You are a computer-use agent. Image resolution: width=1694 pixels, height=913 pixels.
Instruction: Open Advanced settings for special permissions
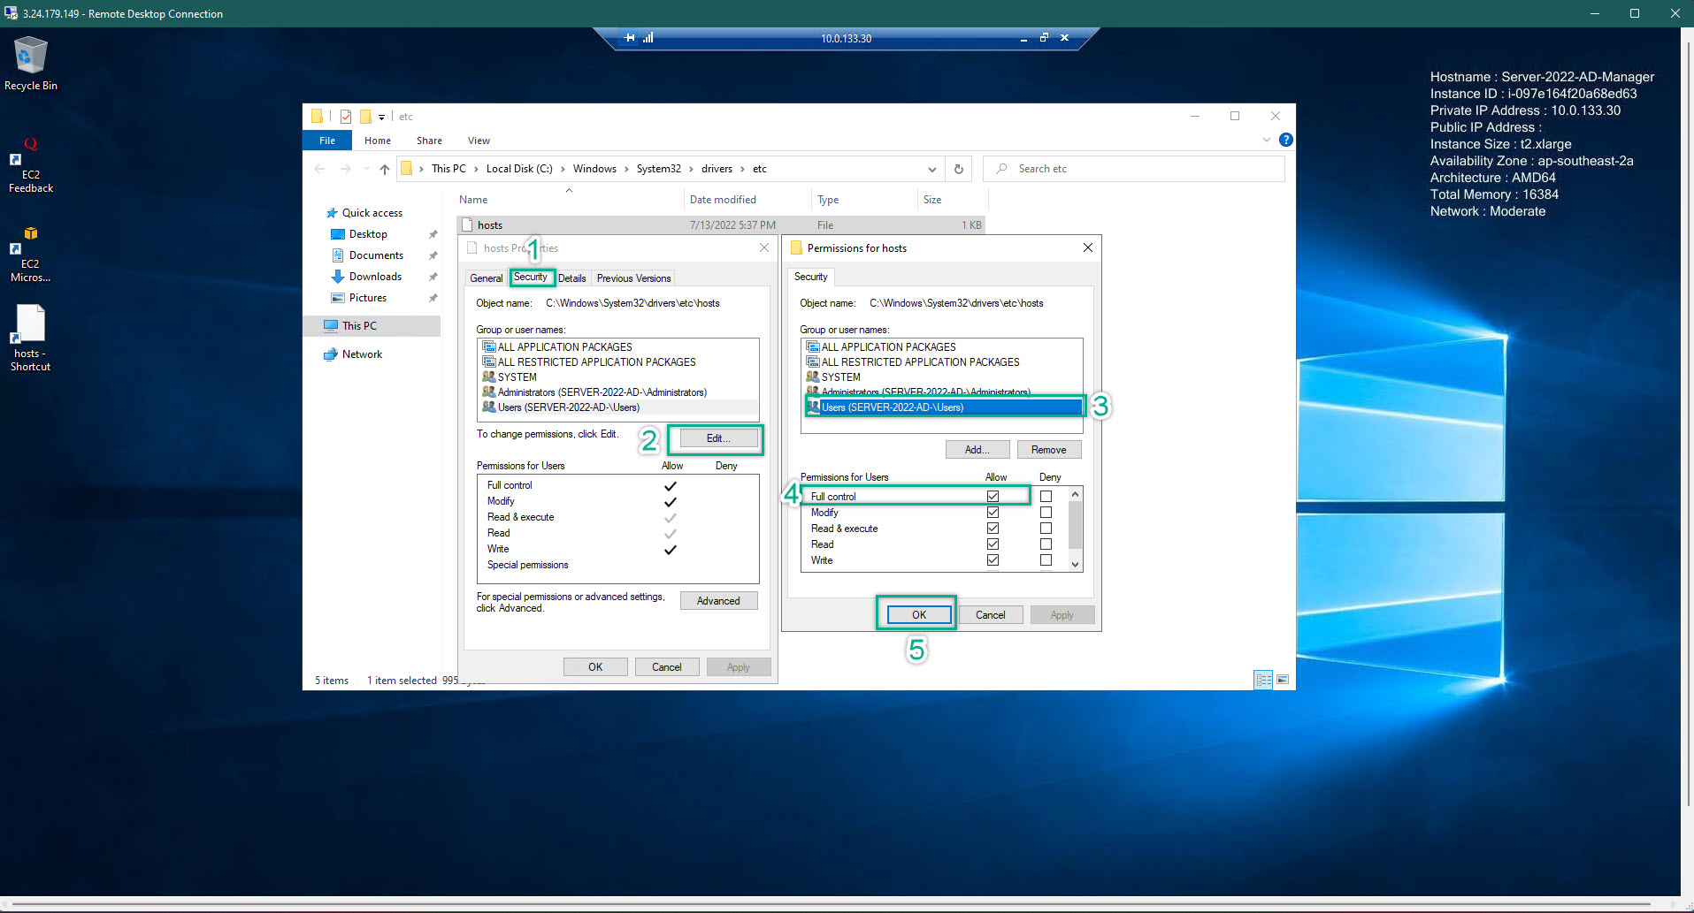[x=717, y=600]
